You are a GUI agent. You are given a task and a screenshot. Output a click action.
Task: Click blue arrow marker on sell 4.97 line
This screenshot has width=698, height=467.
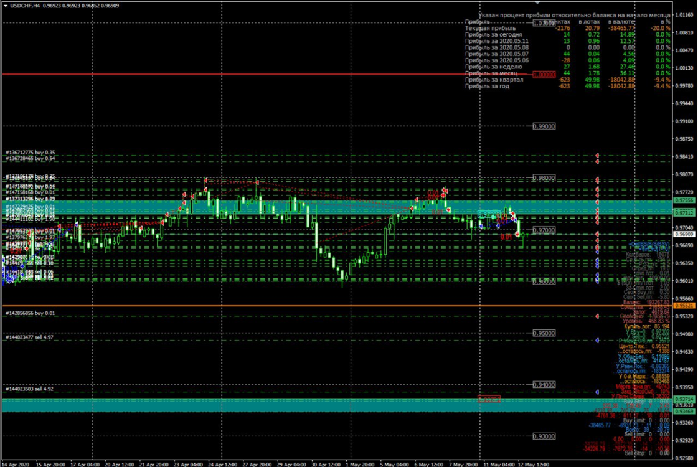click(597, 341)
